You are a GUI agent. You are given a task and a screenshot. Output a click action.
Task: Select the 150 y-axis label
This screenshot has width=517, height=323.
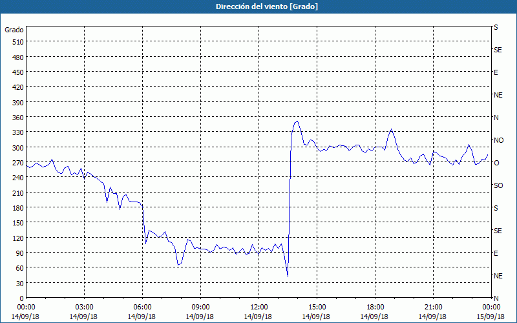[19, 223]
